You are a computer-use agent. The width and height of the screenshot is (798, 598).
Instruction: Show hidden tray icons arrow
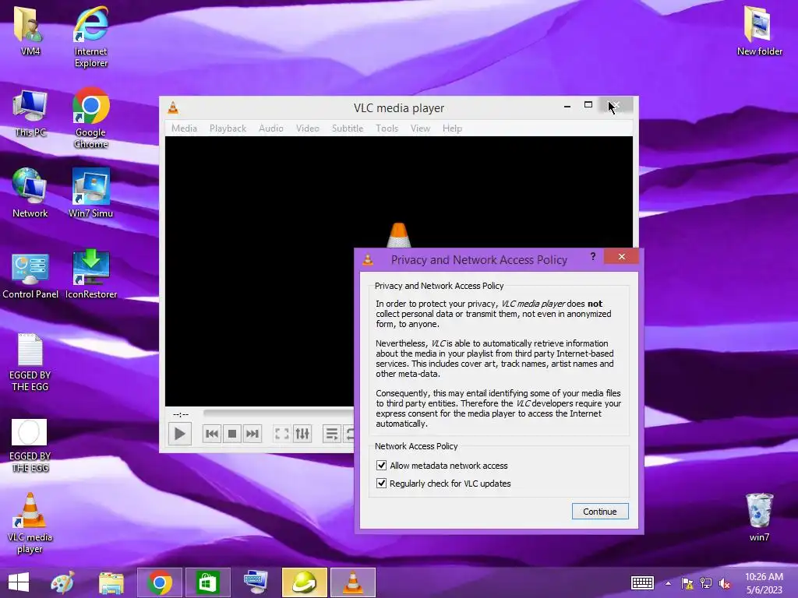(668, 583)
